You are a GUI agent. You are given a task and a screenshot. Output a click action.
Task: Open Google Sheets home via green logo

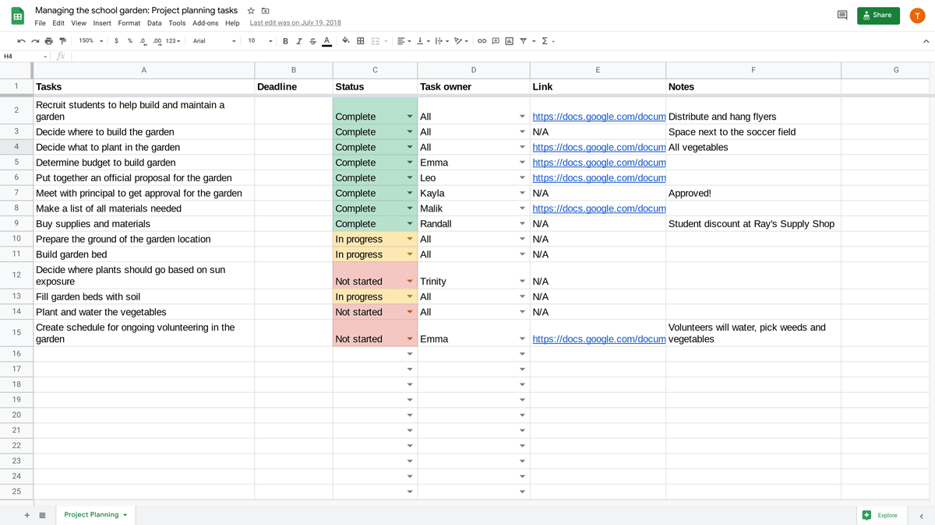pos(17,16)
